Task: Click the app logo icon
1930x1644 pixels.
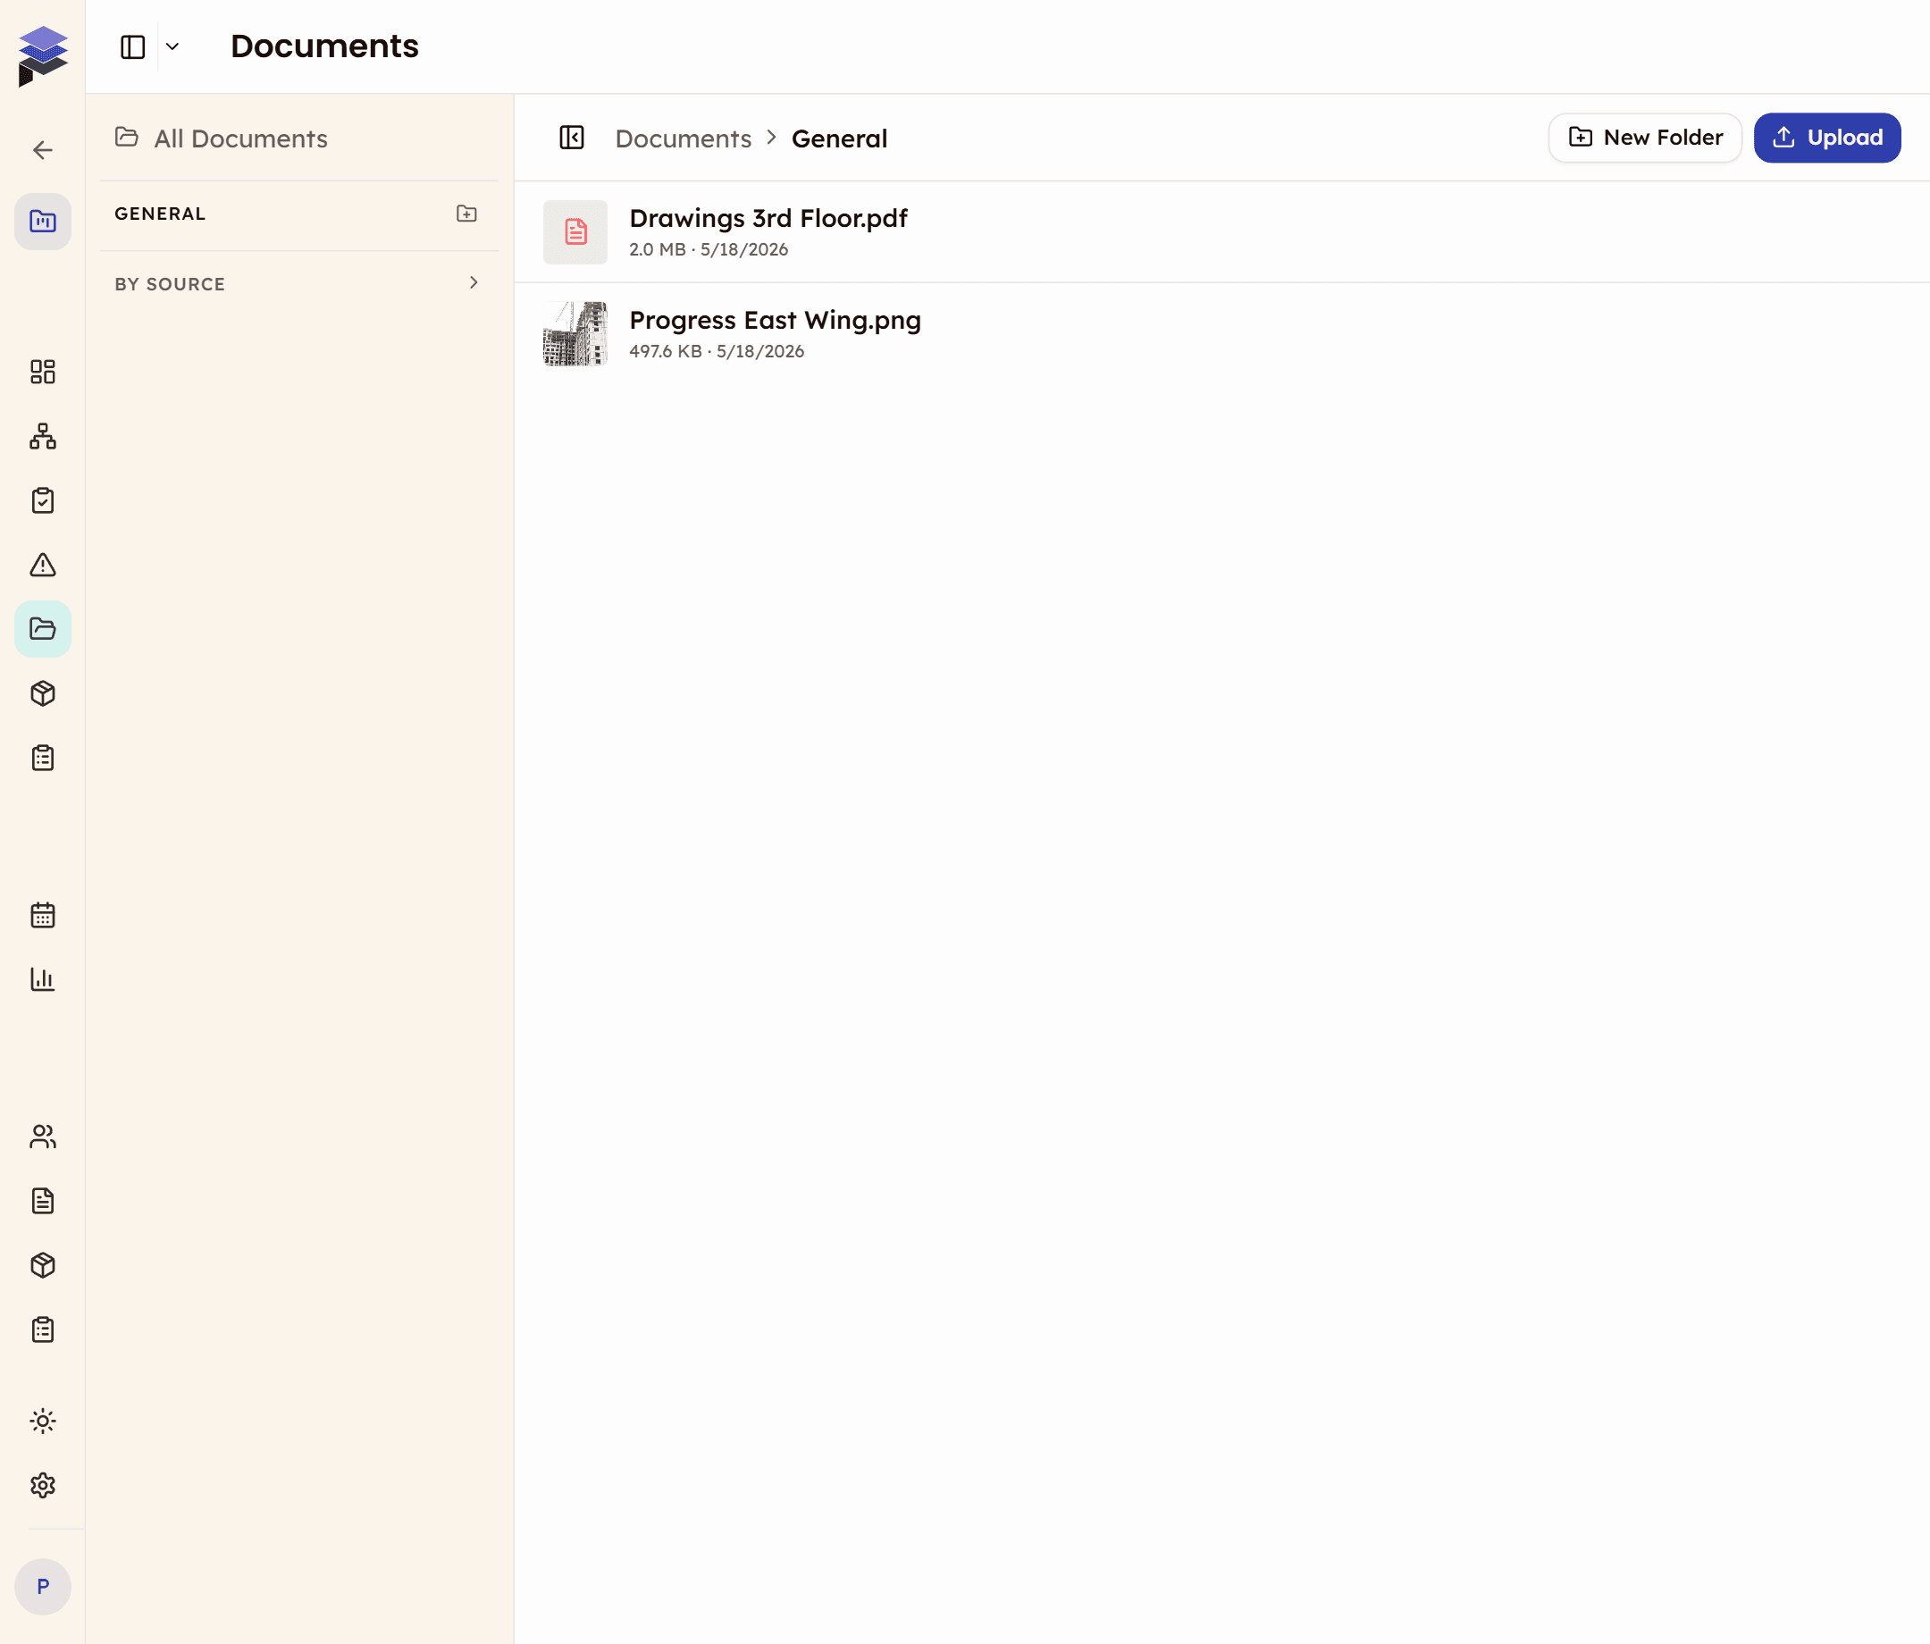Action: (43, 56)
